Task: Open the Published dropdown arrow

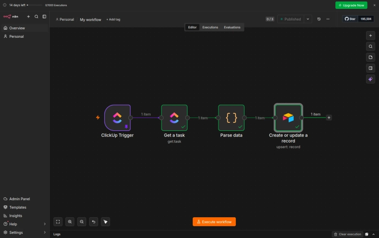Action: tap(308, 19)
